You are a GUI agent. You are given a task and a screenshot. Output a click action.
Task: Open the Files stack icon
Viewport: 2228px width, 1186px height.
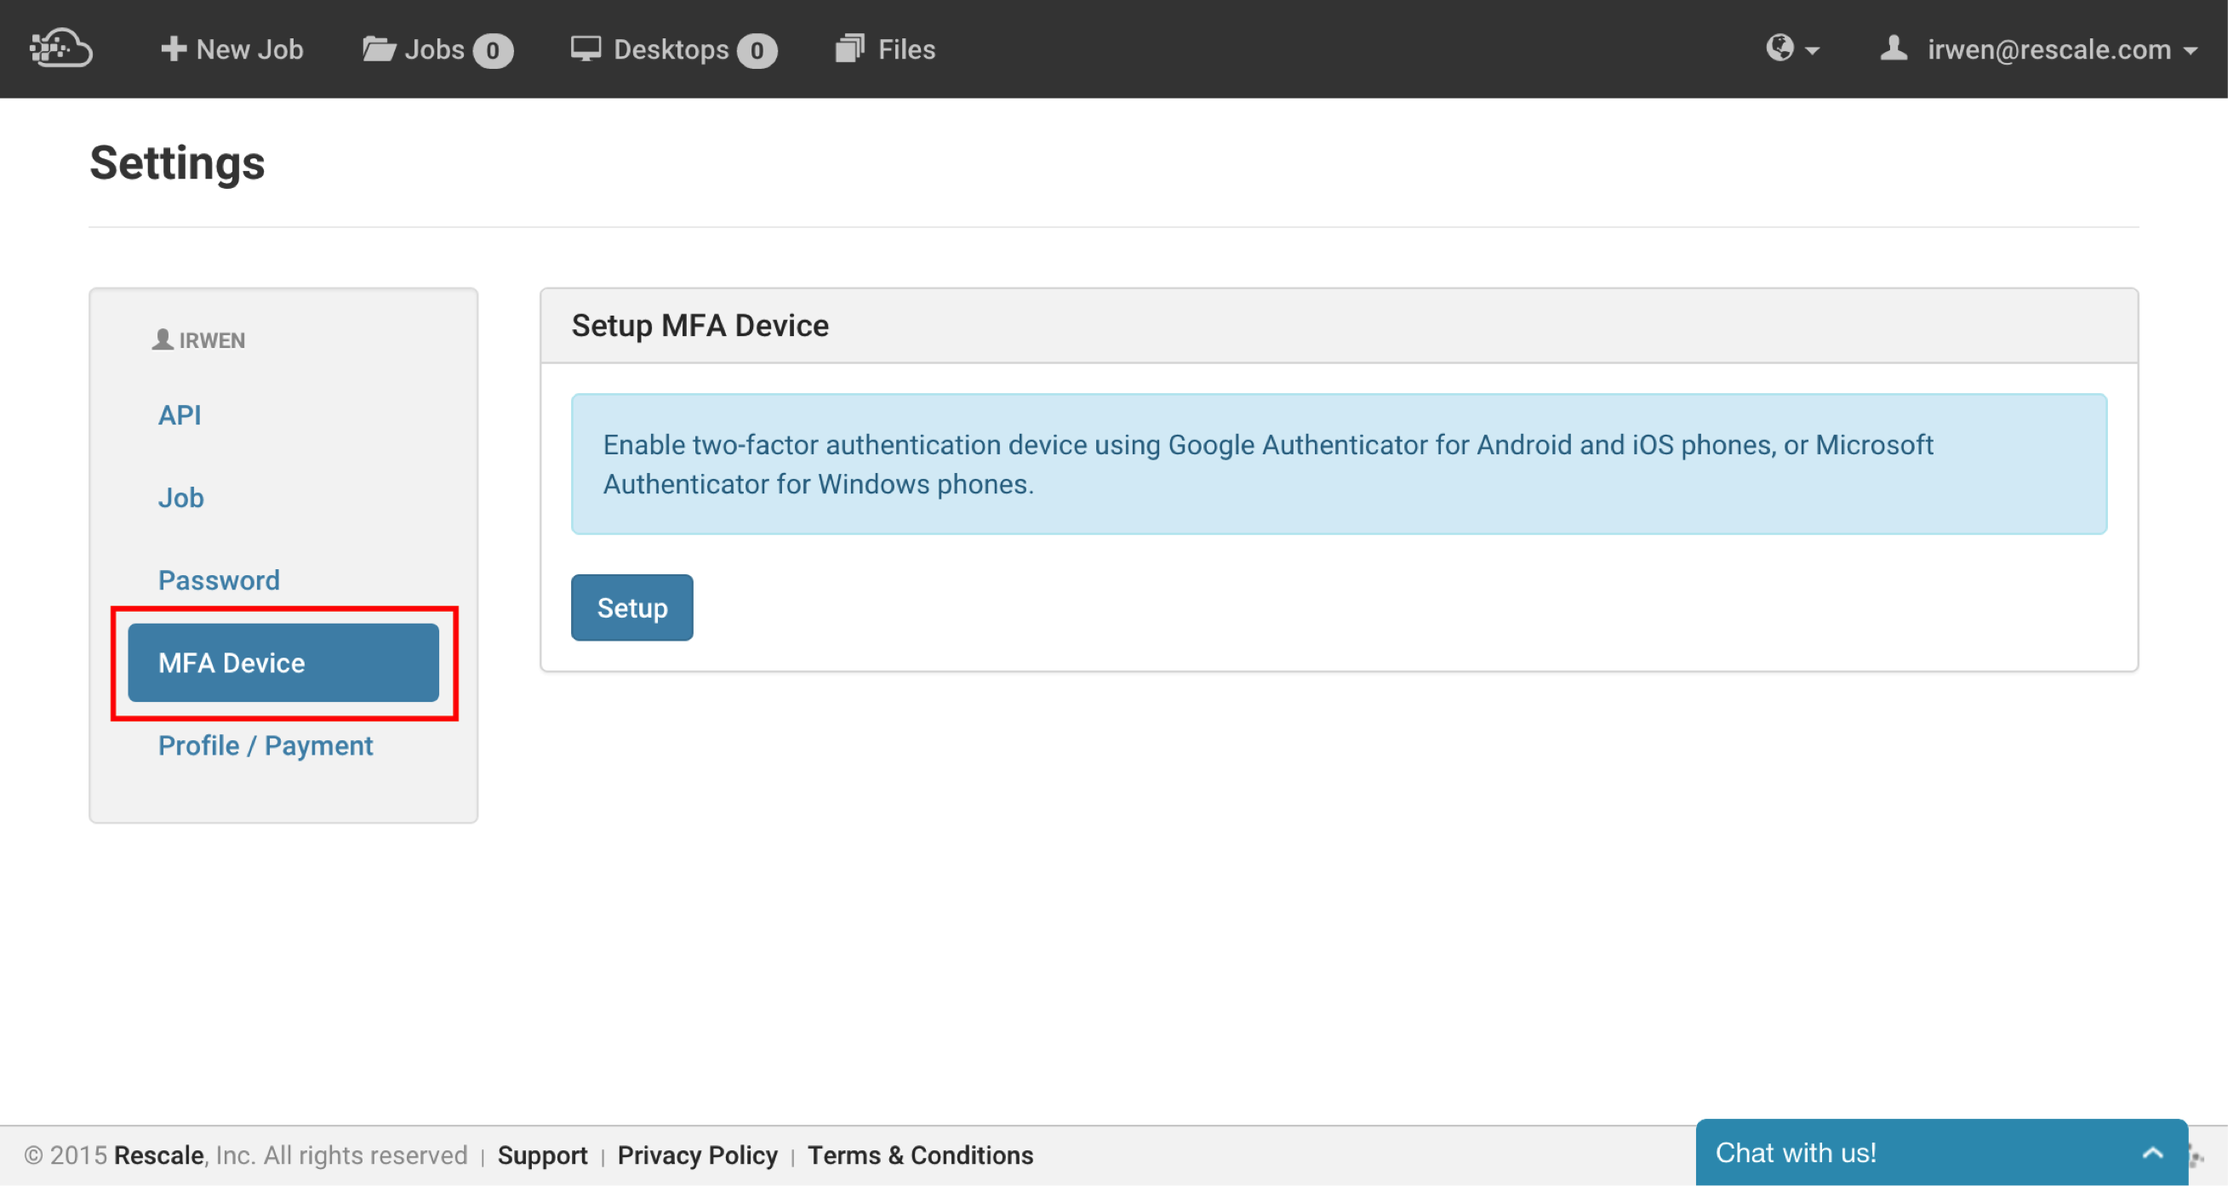point(849,48)
